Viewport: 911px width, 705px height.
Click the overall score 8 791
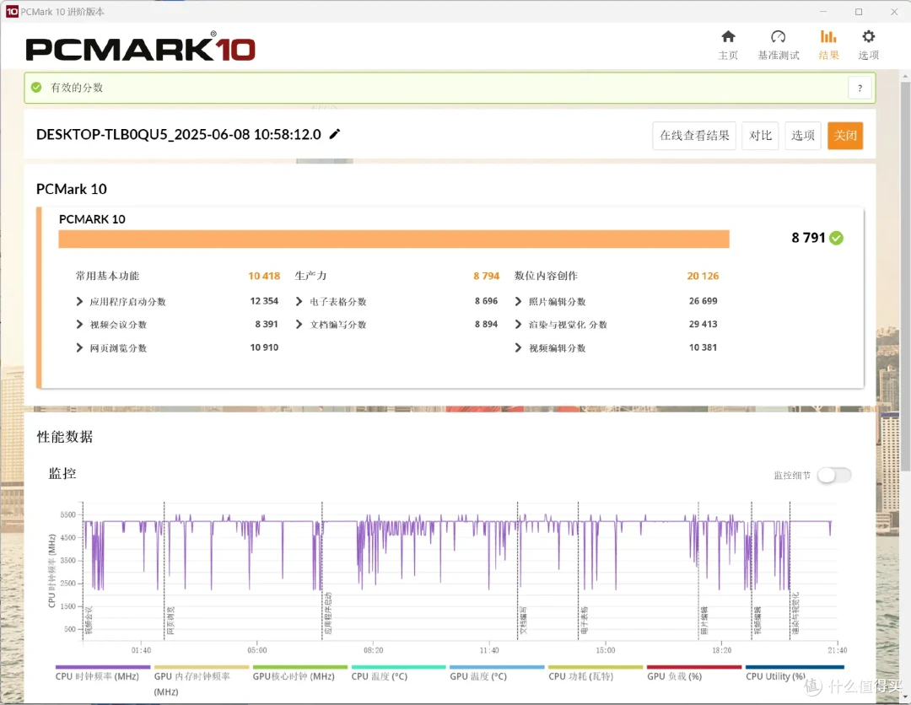point(808,238)
